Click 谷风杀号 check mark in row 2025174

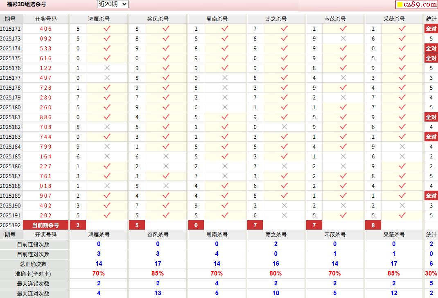tap(166, 48)
